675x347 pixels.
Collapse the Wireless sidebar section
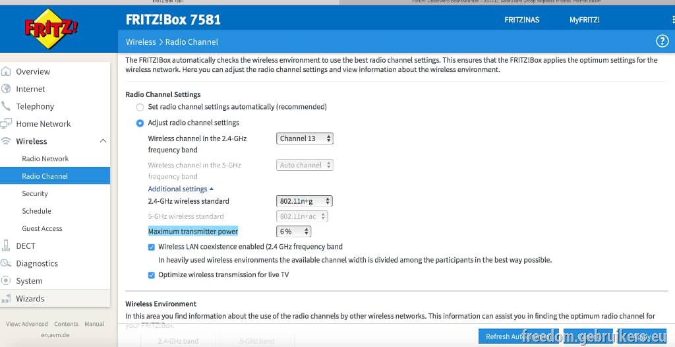103,141
